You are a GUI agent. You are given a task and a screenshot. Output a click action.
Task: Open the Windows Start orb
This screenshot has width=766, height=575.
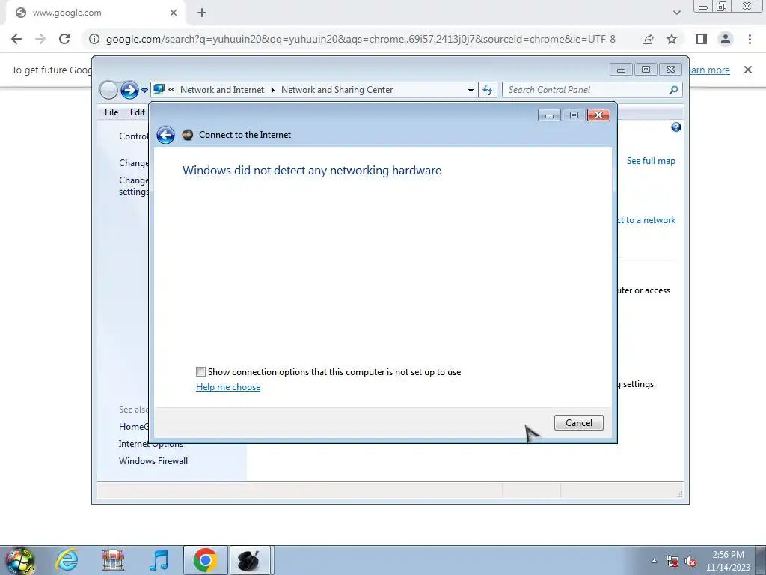pyautogui.click(x=19, y=560)
